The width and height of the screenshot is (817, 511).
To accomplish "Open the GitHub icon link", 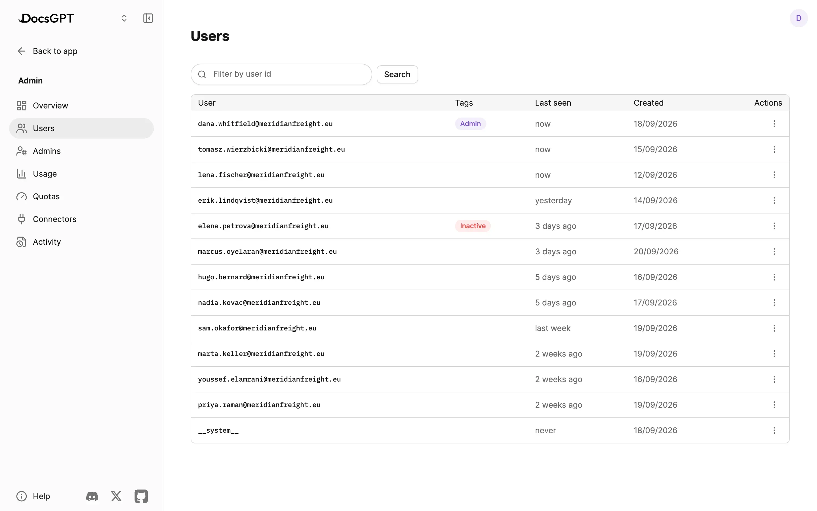I will (x=141, y=496).
